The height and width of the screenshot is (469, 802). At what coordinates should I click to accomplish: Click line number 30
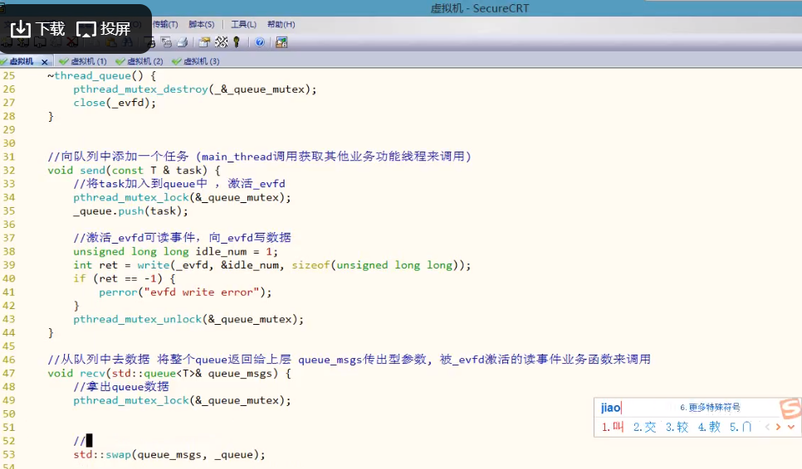(8, 143)
